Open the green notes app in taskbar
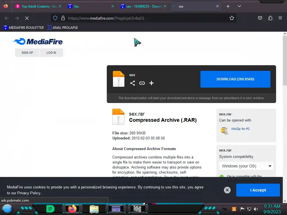 50,209
